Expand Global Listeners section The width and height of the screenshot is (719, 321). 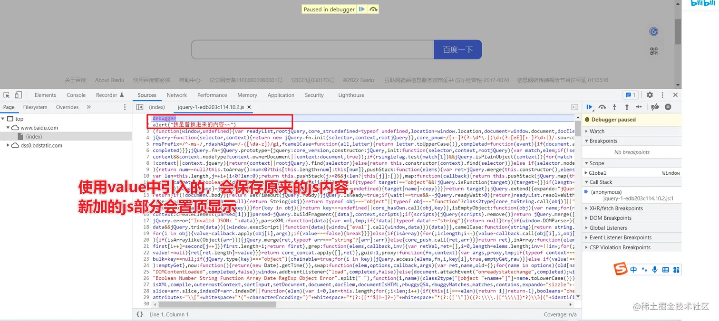(631, 228)
